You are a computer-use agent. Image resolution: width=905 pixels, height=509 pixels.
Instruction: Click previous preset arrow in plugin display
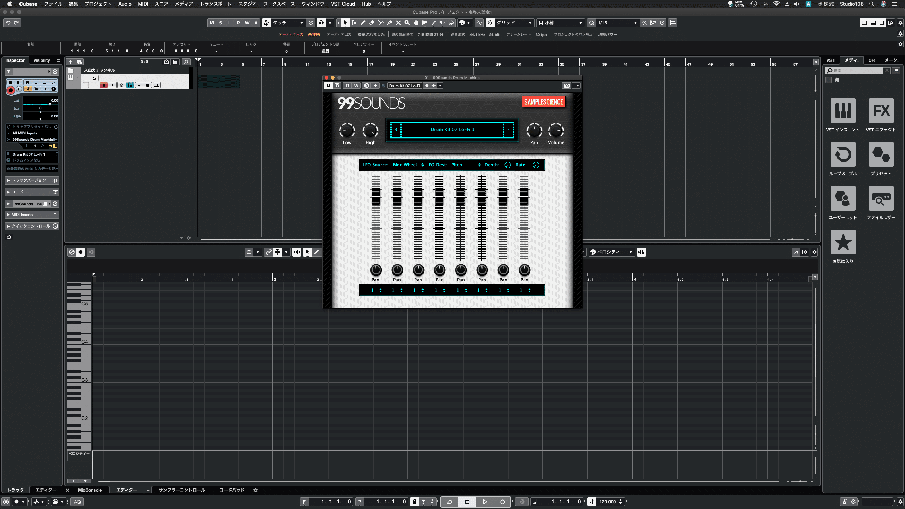pyautogui.click(x=396, y=130)
